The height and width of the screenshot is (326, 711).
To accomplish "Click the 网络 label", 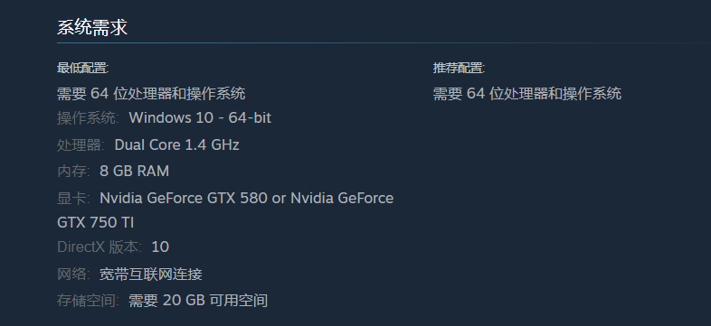I will tap(73, 274).
